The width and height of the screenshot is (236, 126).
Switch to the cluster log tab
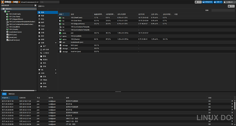(x=12, y=94)
